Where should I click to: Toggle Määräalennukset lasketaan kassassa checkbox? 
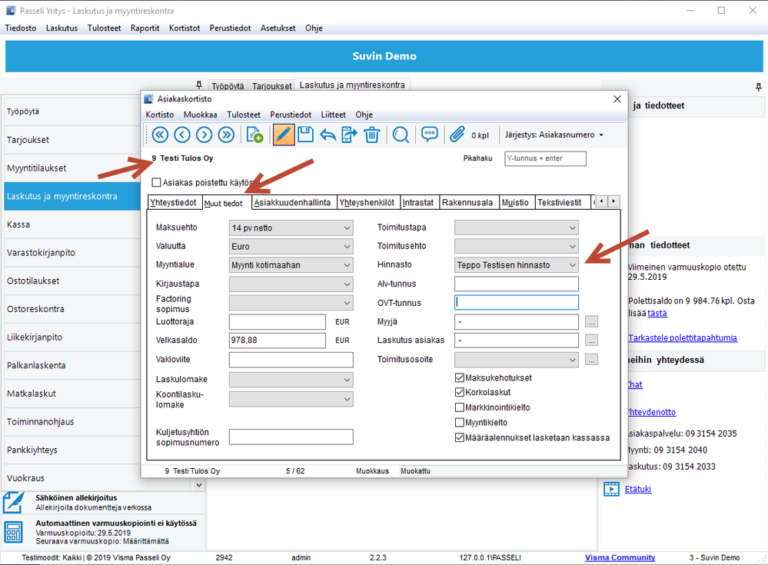(x=460, y=437)
